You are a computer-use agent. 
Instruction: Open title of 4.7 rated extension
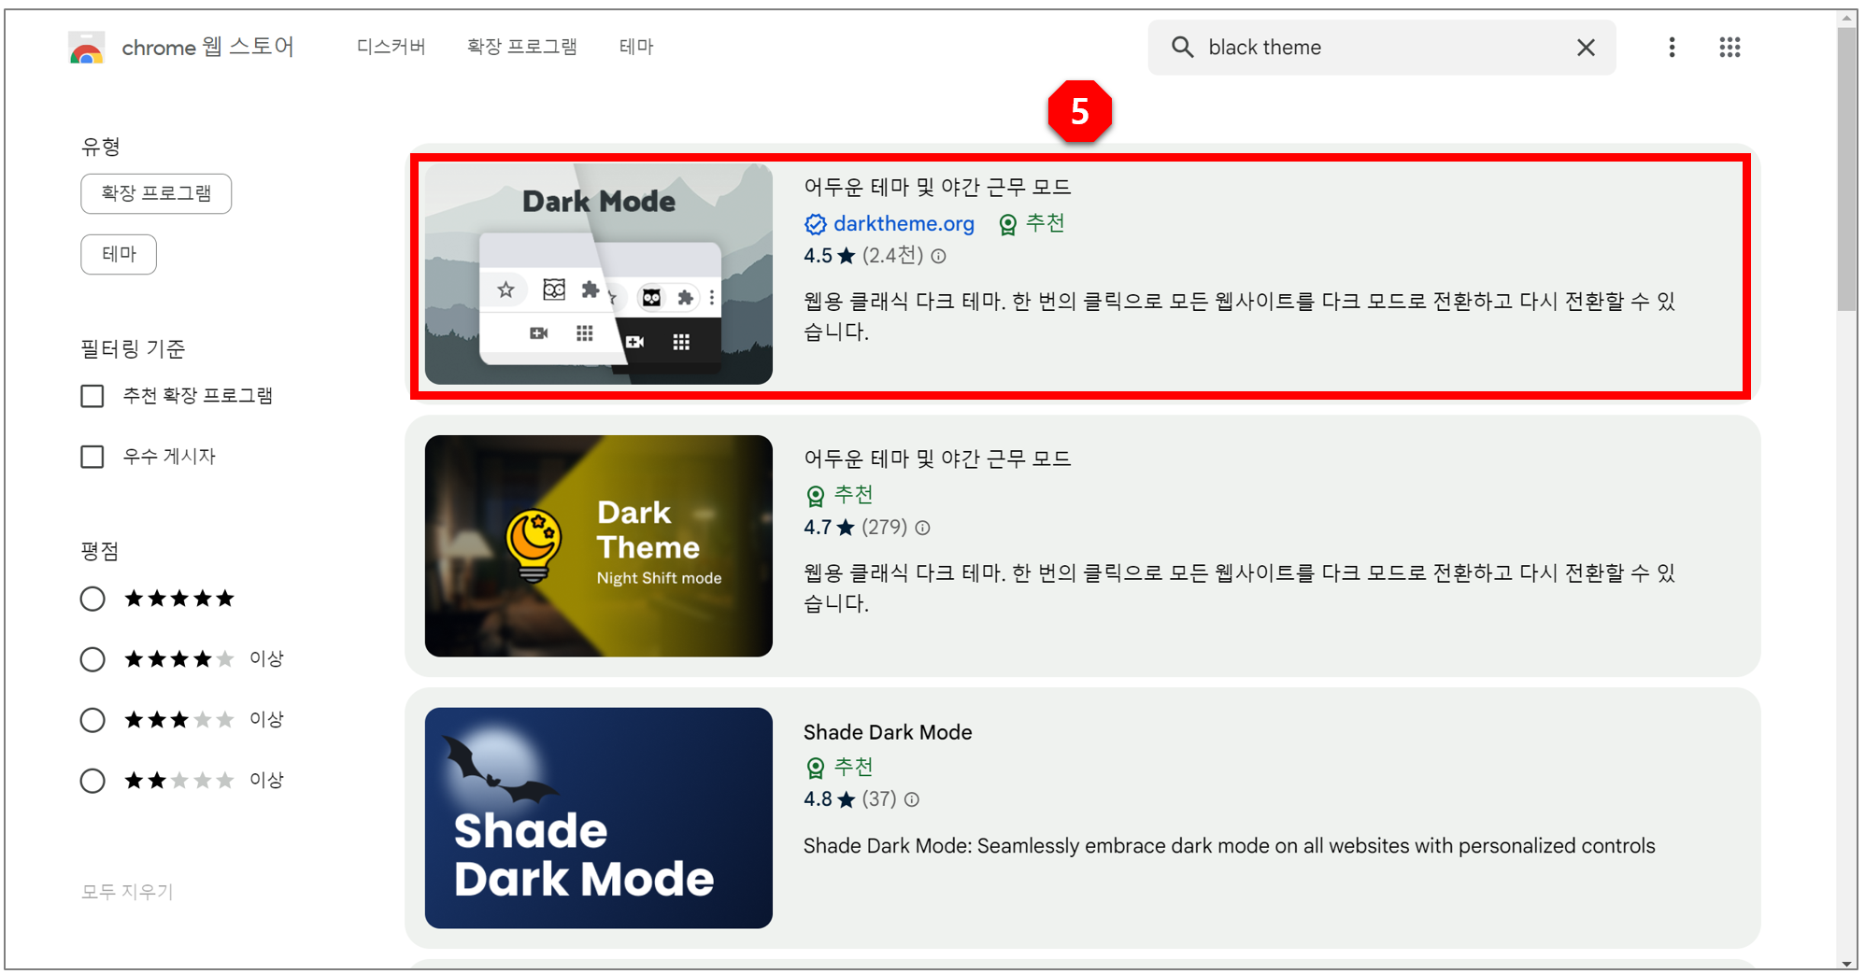point(937,459)
